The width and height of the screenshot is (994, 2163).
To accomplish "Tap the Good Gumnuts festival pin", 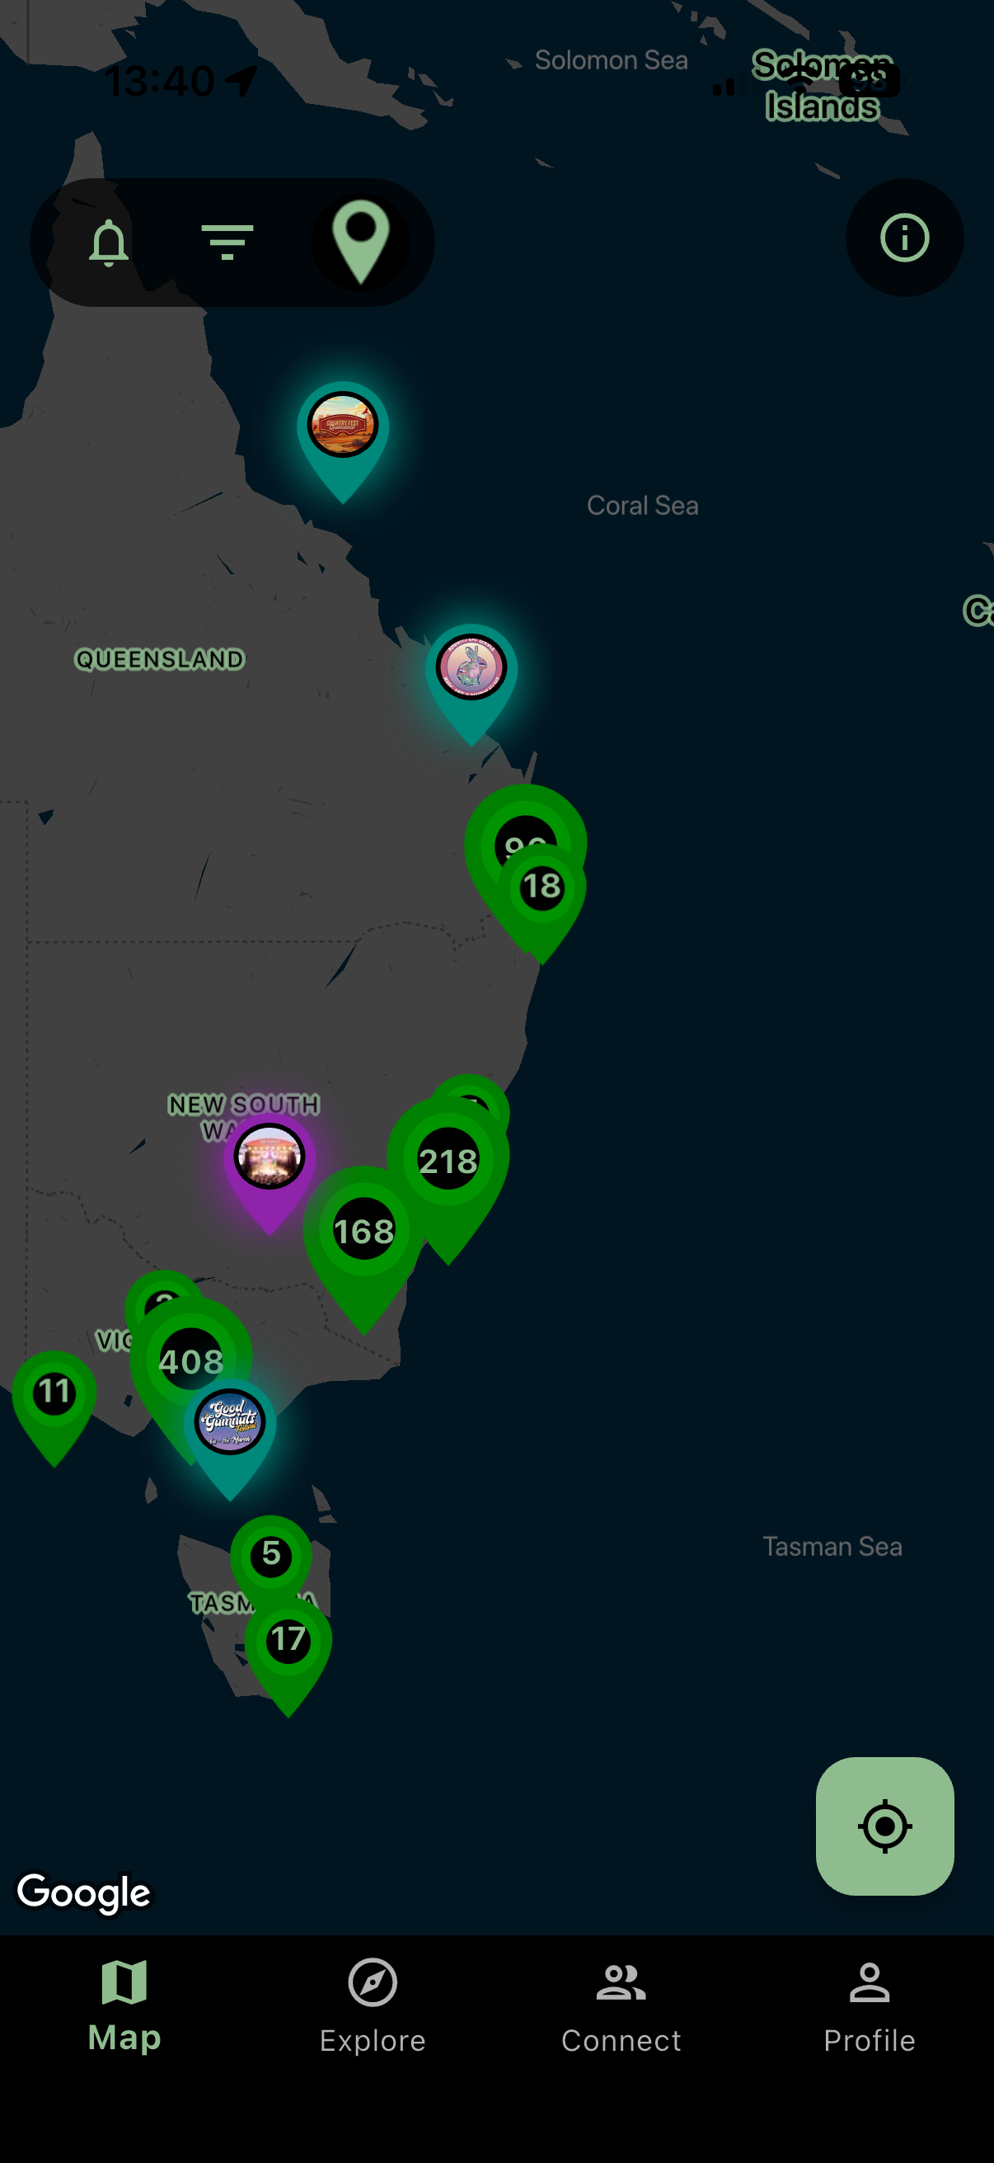I will coord(230,1423).
